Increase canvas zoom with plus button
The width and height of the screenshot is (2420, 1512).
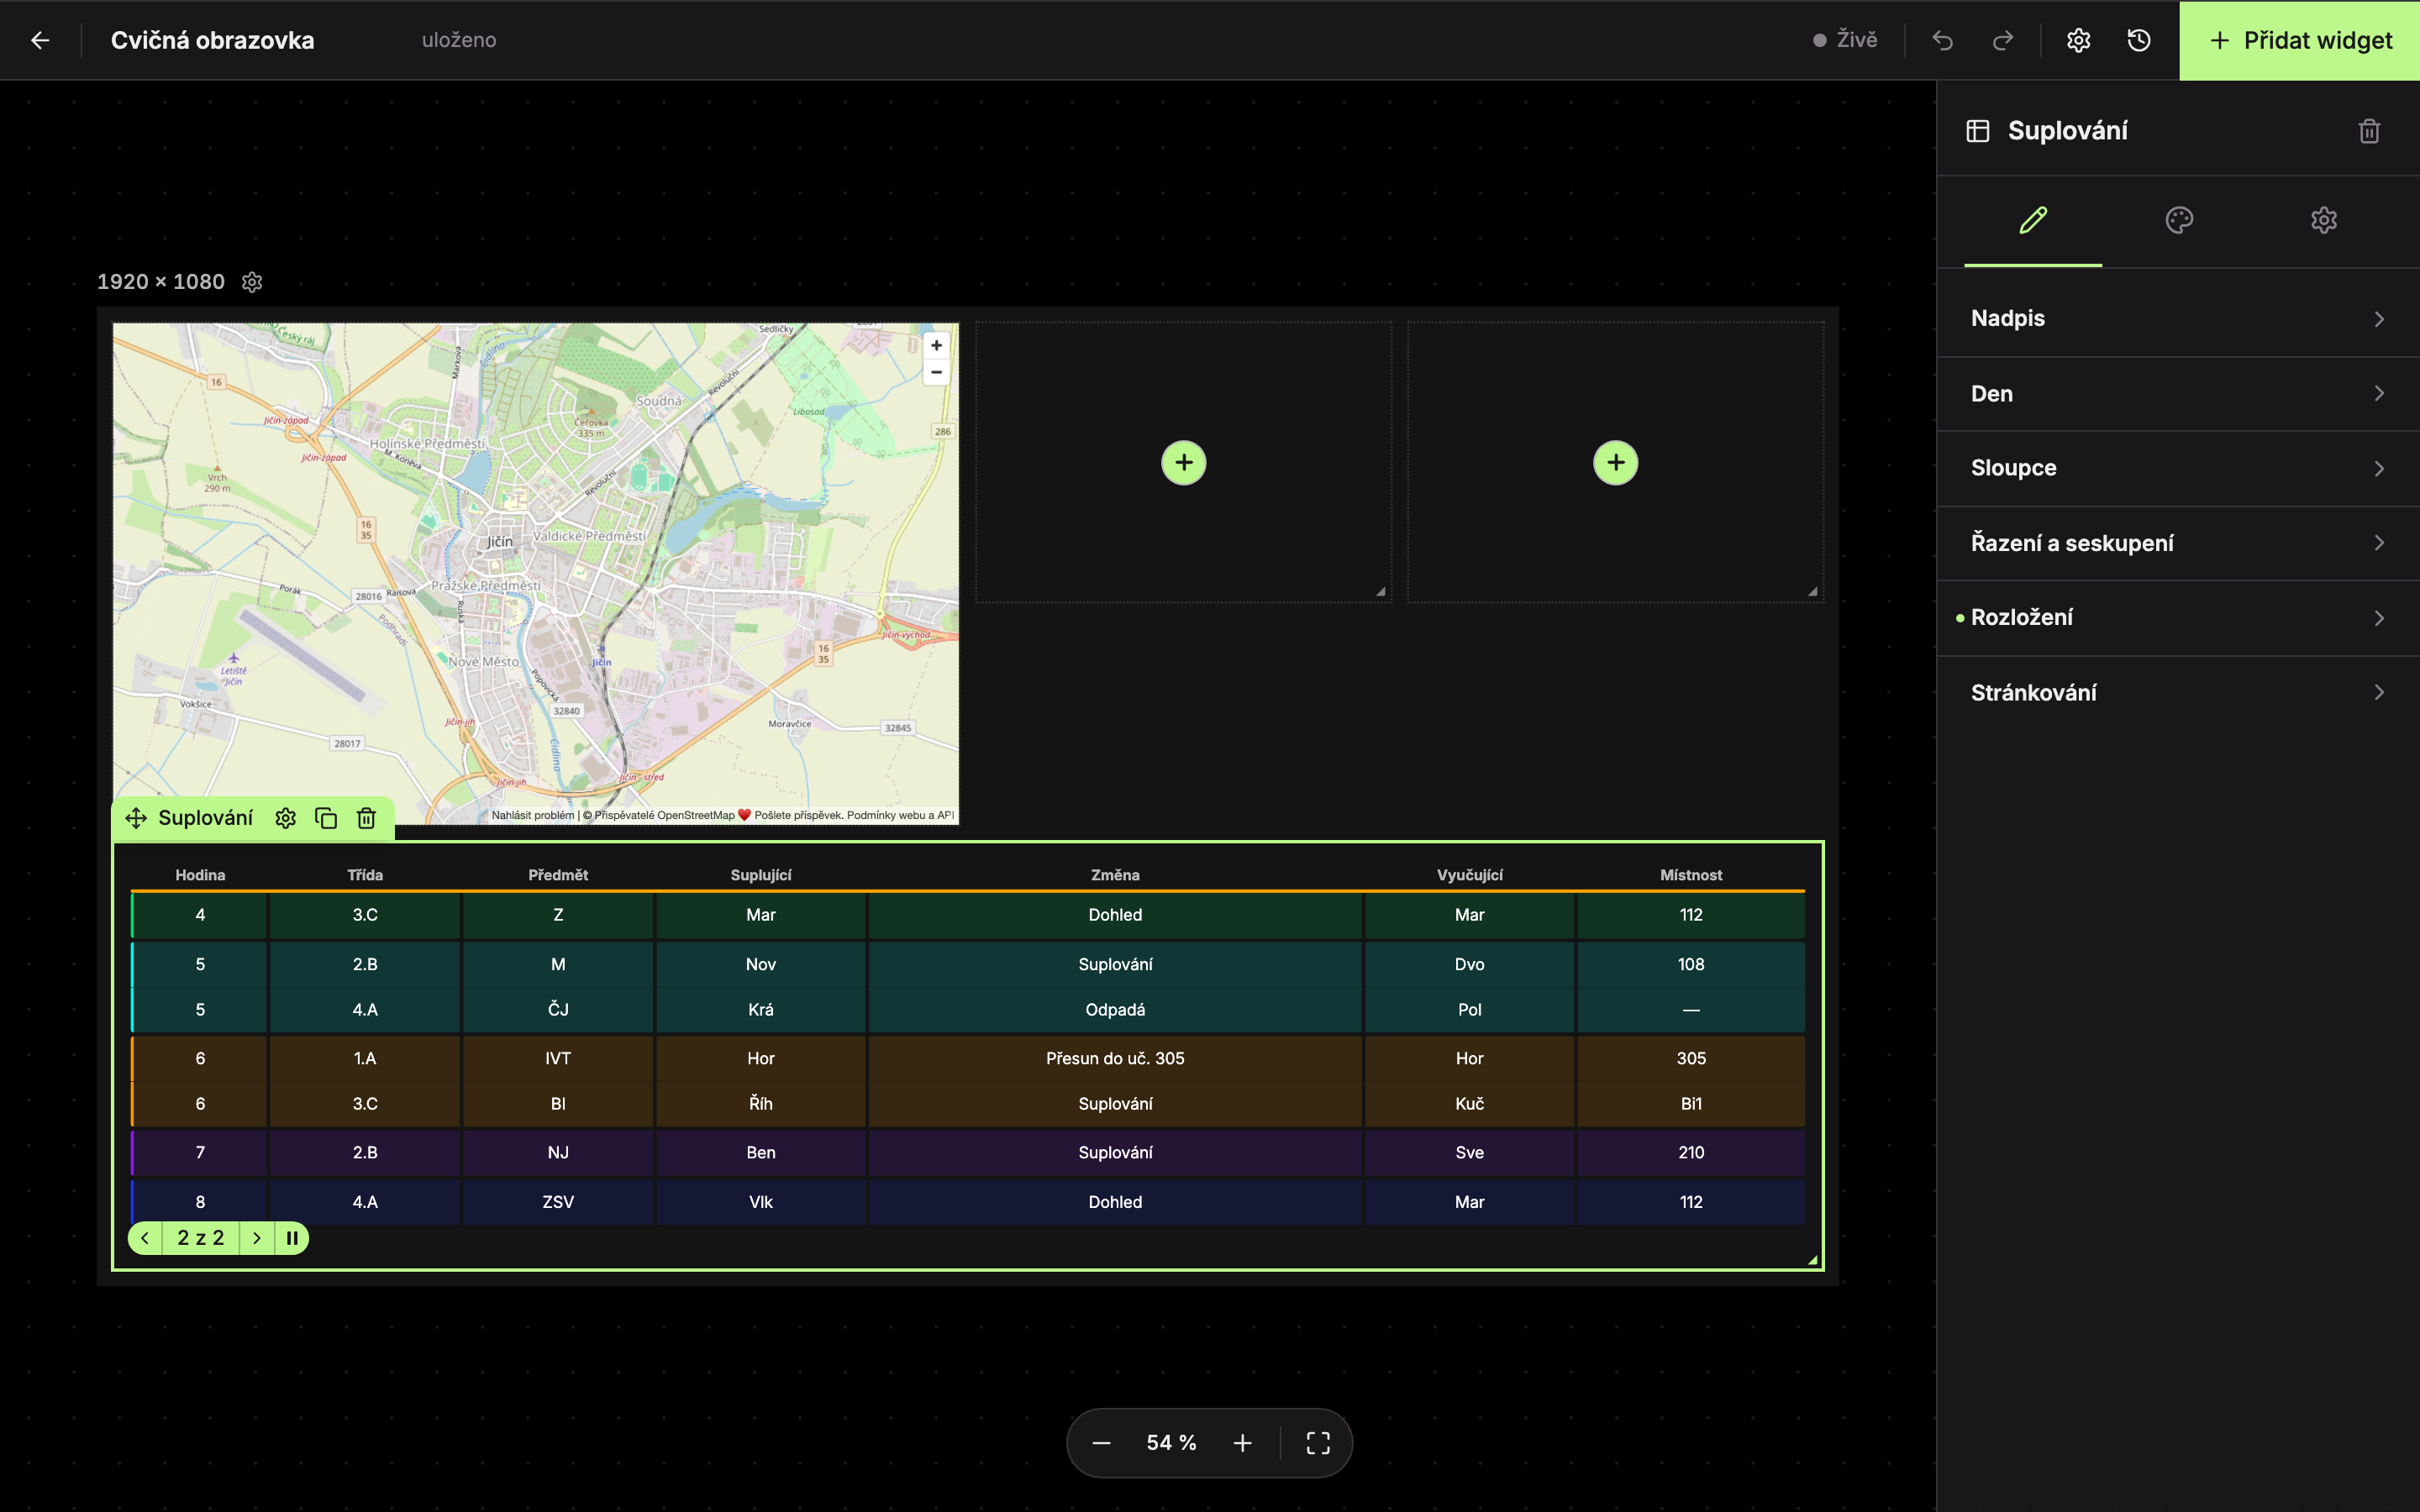pyautogui.click(x=1242, y=1442)
